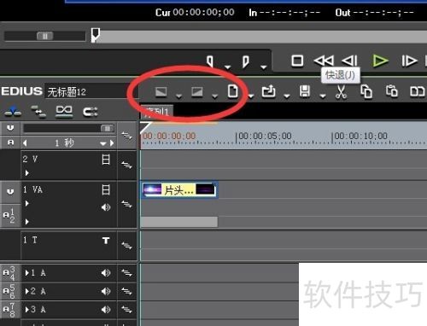Expand the 2 A audio track
427x326 pixels.
27,291
